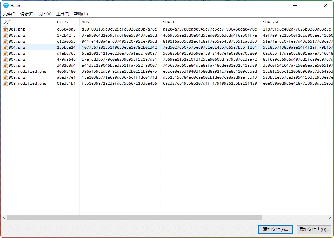The height and width of the screenshot is (238, 334).
Task: Open the 编辑(E) menu
Action: tap(27, 14)
